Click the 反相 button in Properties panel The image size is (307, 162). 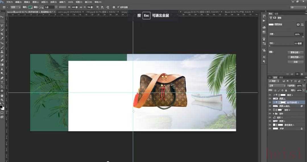click(295, 62)
